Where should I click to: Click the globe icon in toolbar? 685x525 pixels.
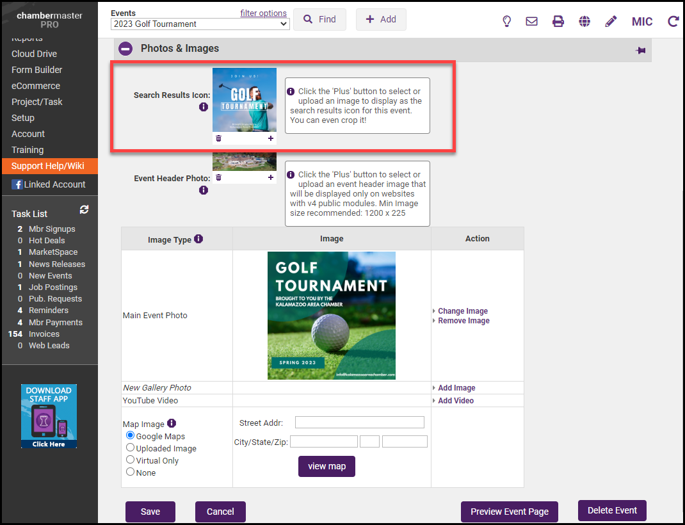(584, 21)
